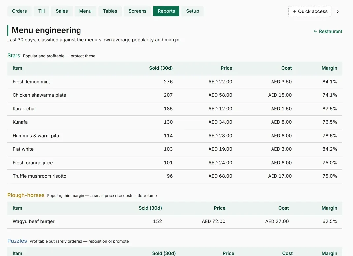Open the Orders tab

click(19, 11)
